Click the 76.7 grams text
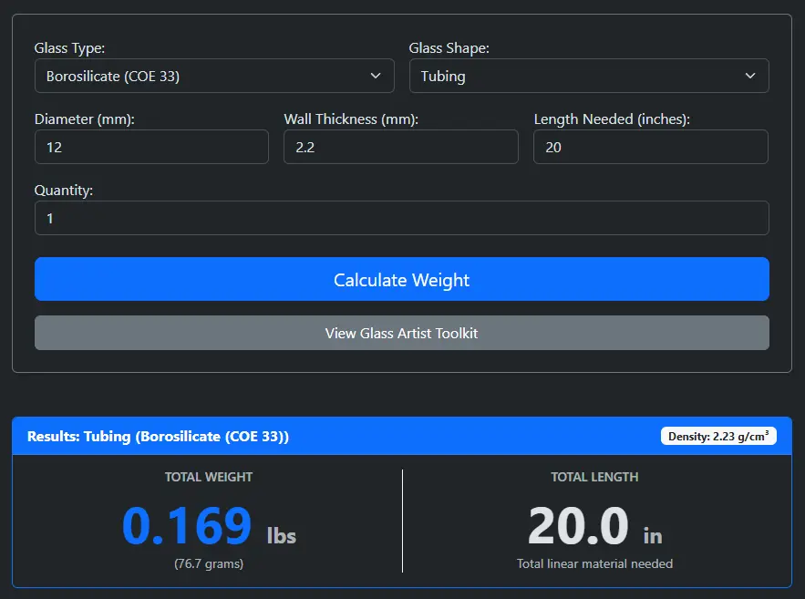Viewport: 805px width, 599px height. pos(208,563)
